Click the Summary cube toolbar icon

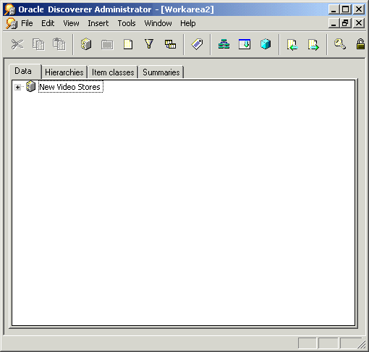pyautogui.click(x=266, y=44)
